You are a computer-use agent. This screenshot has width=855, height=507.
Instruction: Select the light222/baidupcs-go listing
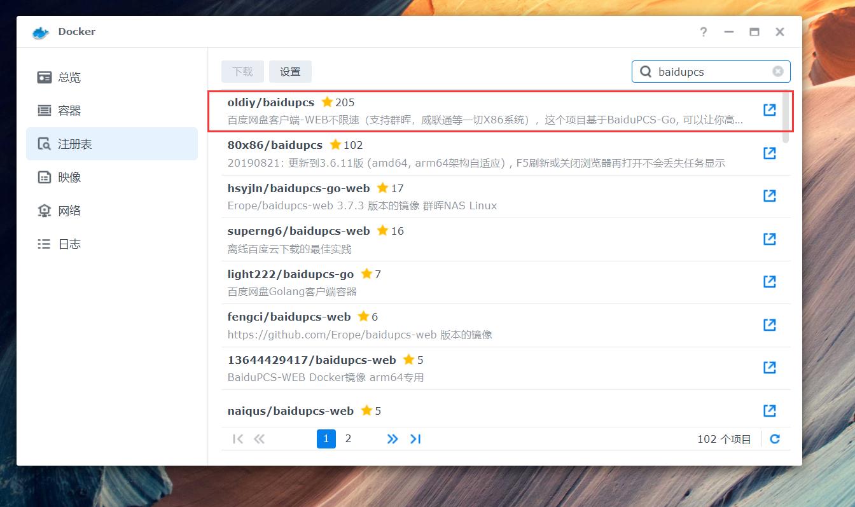click(x=445, y=282)
